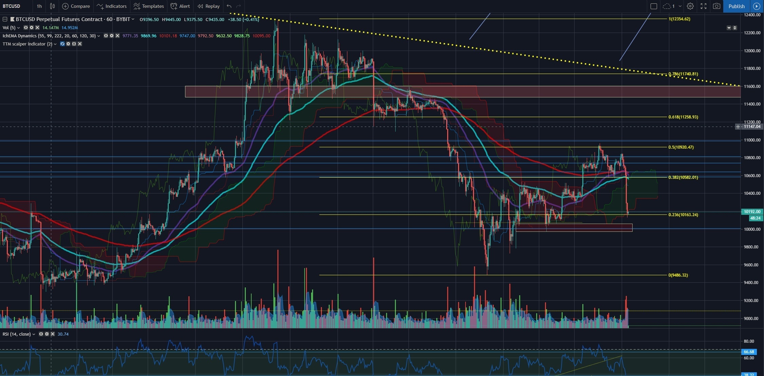Screen dimensions: 764x376
Task: Expand the RSI indicator options chevron
Action: click(34, 334)
